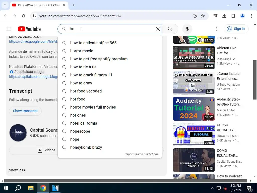Open the Windows Start menu
This screenshot has width=257, height=193.
6,188
